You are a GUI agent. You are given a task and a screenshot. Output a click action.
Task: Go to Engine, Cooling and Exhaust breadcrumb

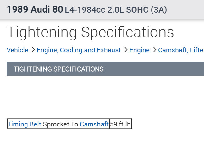tap(79, 50)
